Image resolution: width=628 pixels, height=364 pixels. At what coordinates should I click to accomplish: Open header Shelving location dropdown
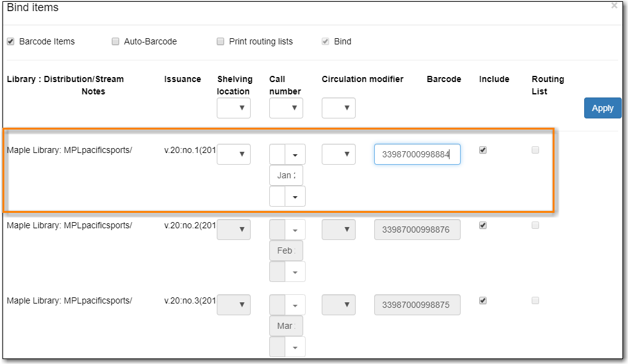click(x=233, y=108)
